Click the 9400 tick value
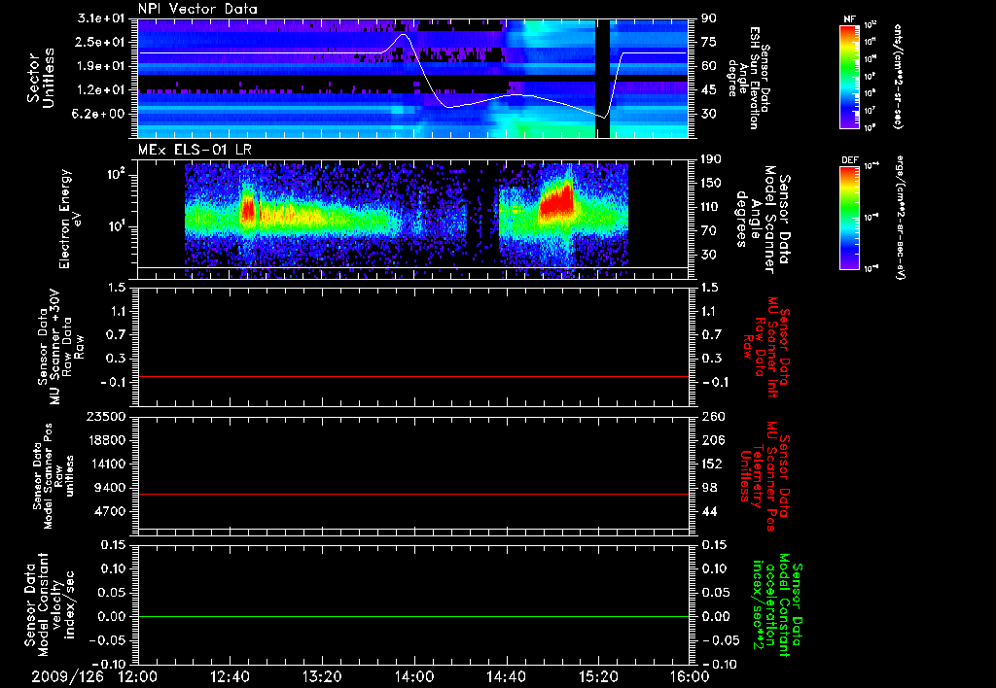This screenshot has height=688, width=996. pyautogui.click(x=109, y=488)
